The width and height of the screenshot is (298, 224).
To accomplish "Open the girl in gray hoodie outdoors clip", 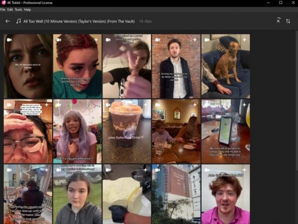I will (x=77, y=194).
